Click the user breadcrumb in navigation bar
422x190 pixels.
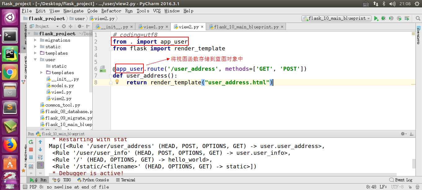77,19
